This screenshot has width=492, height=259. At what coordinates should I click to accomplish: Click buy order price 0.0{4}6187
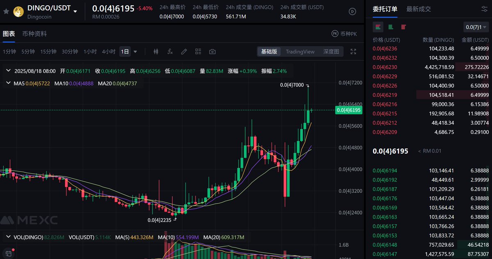click(385, 189)
